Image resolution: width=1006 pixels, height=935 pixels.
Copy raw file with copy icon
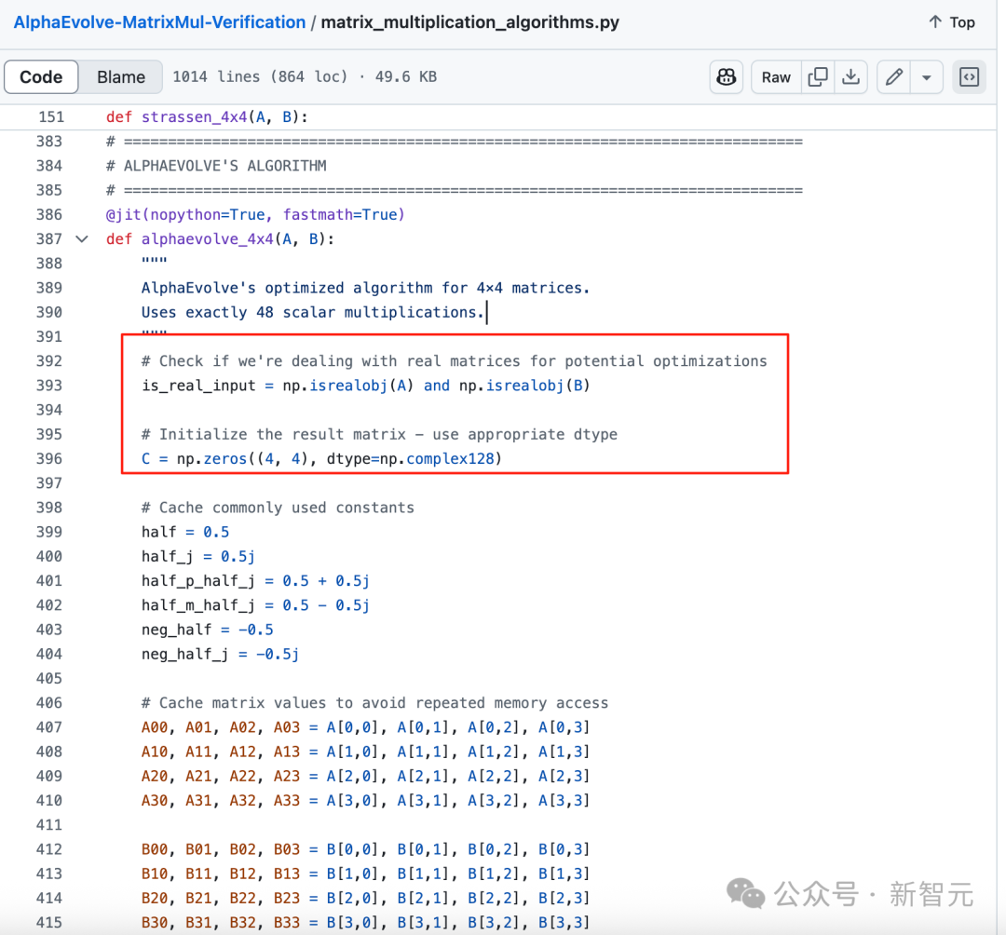click(818, 77)
